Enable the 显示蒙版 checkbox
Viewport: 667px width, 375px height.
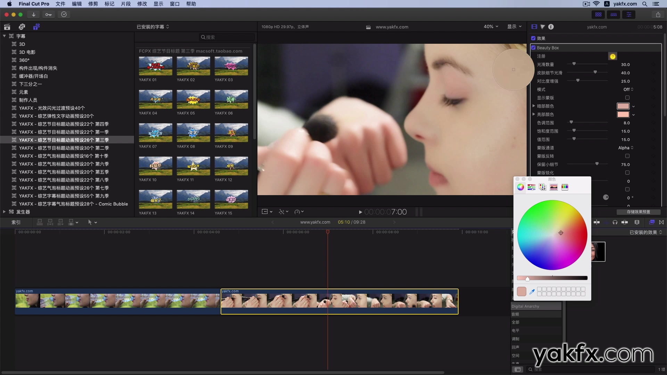click(x=627, y=98)
